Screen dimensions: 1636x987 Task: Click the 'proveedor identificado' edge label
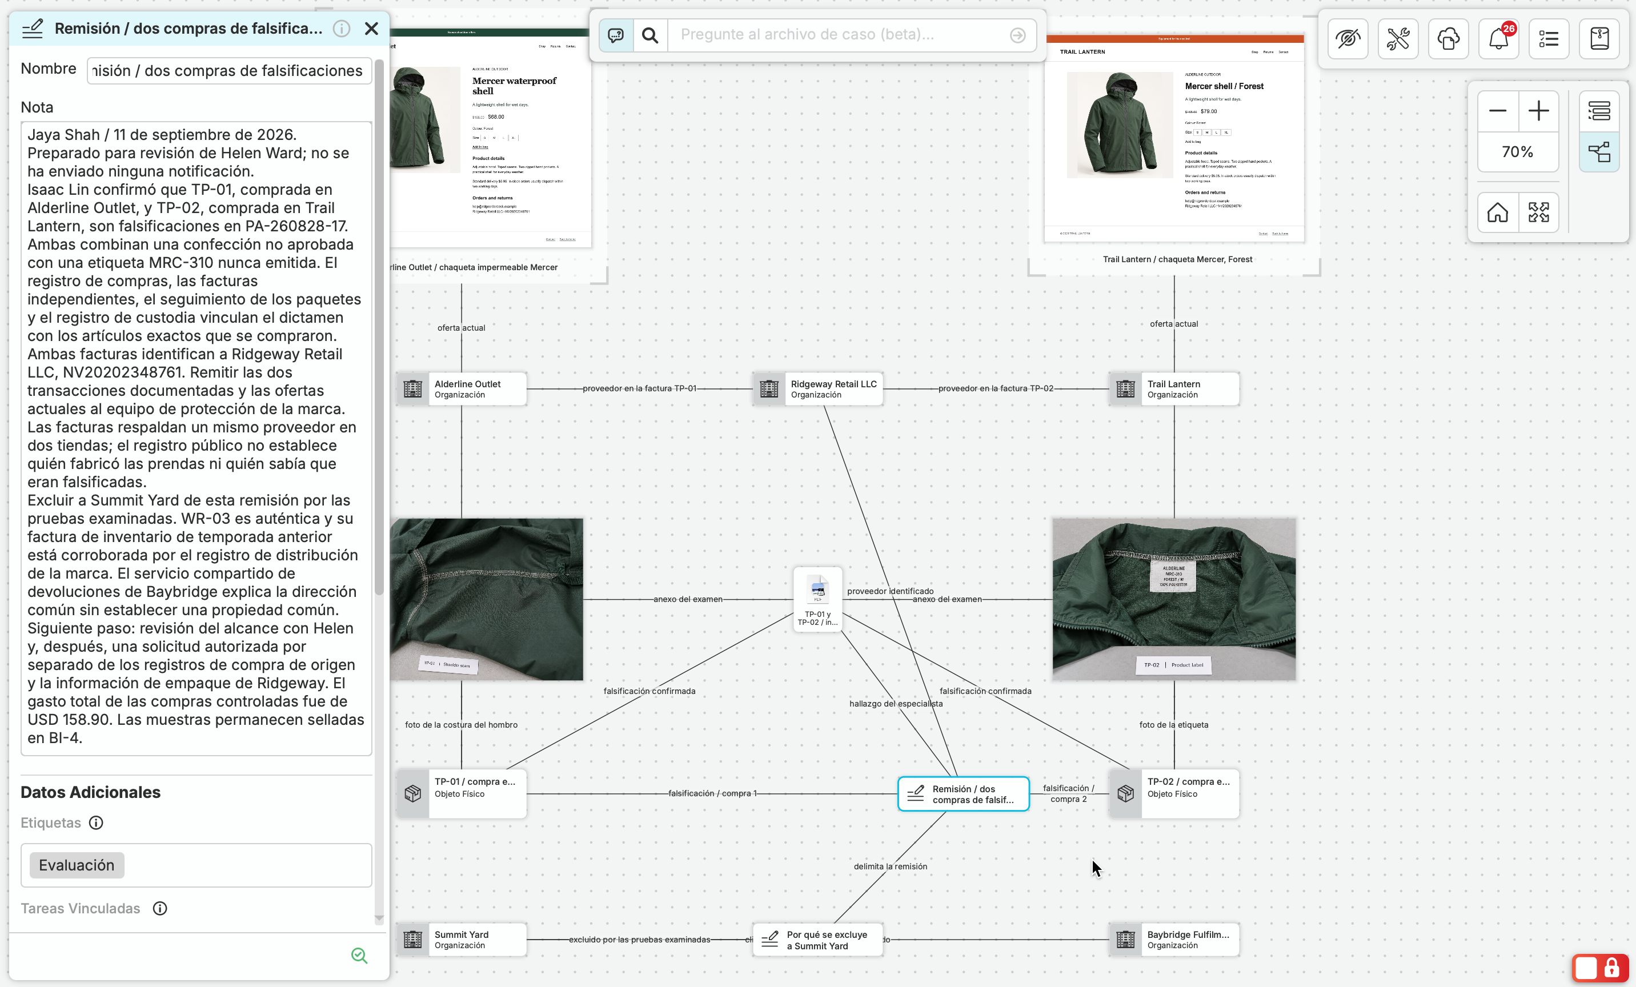coord(891,591)
